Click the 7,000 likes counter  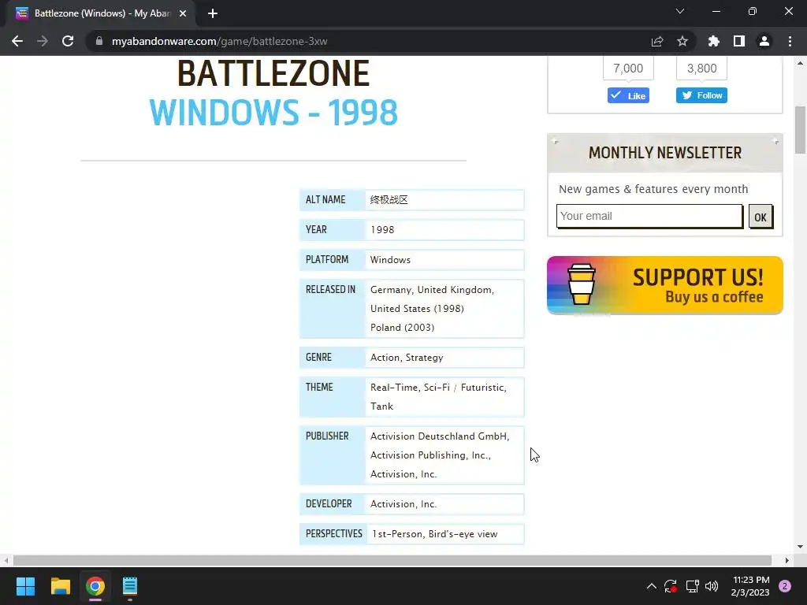[628, 69]
